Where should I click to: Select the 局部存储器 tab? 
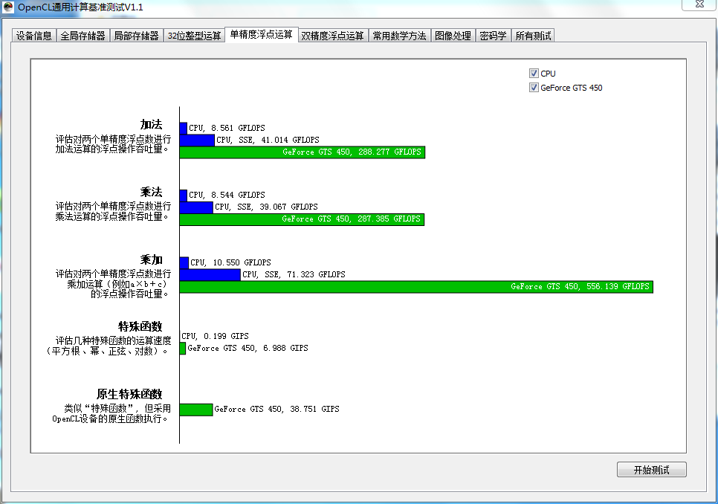point(136,36)
